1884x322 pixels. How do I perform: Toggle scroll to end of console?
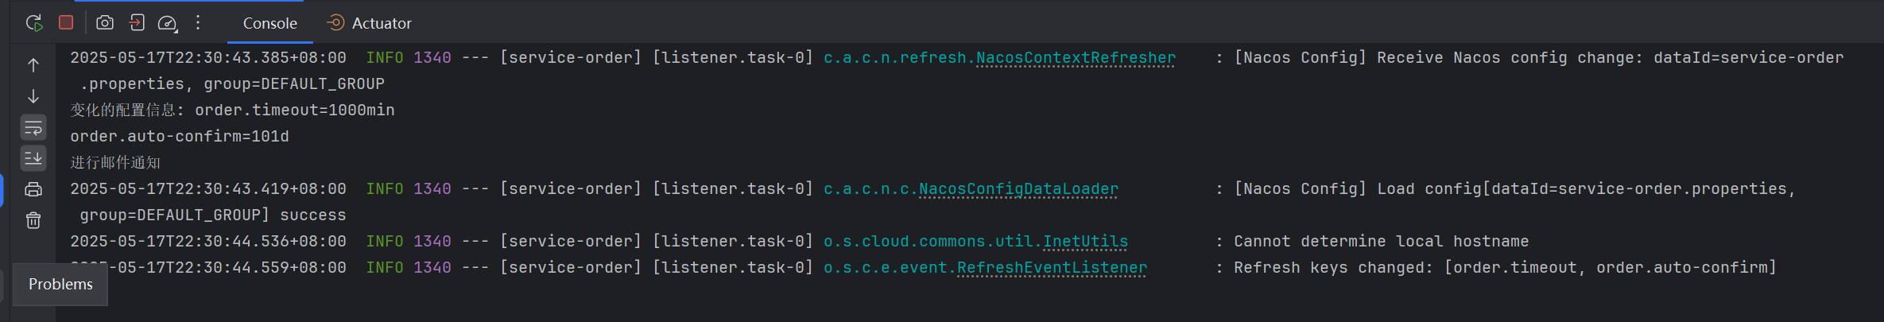click(x=33, y=158)
